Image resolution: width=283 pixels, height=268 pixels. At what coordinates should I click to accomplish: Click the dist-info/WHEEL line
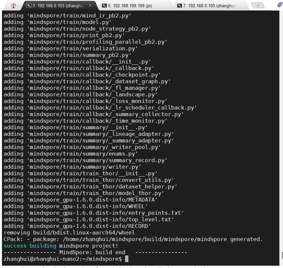76,207
